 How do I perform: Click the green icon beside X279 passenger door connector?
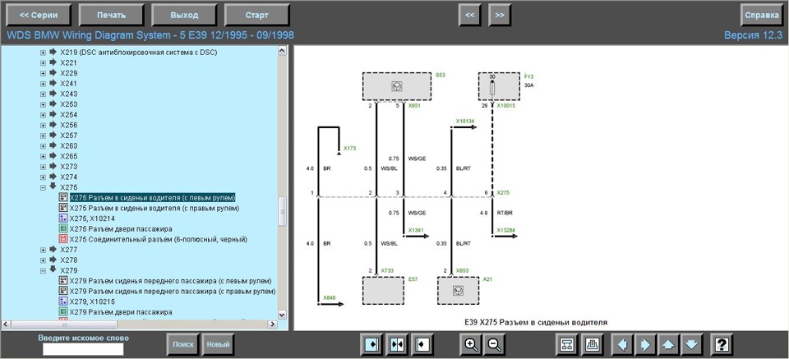(63, 312)
